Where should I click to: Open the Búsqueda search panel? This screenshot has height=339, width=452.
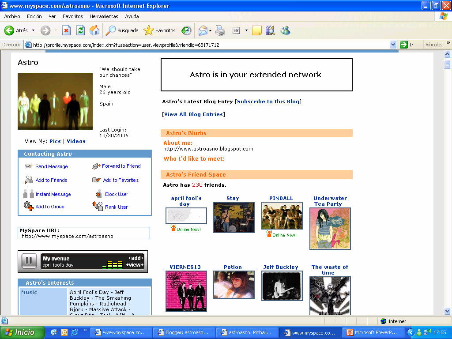pos(122,30)
